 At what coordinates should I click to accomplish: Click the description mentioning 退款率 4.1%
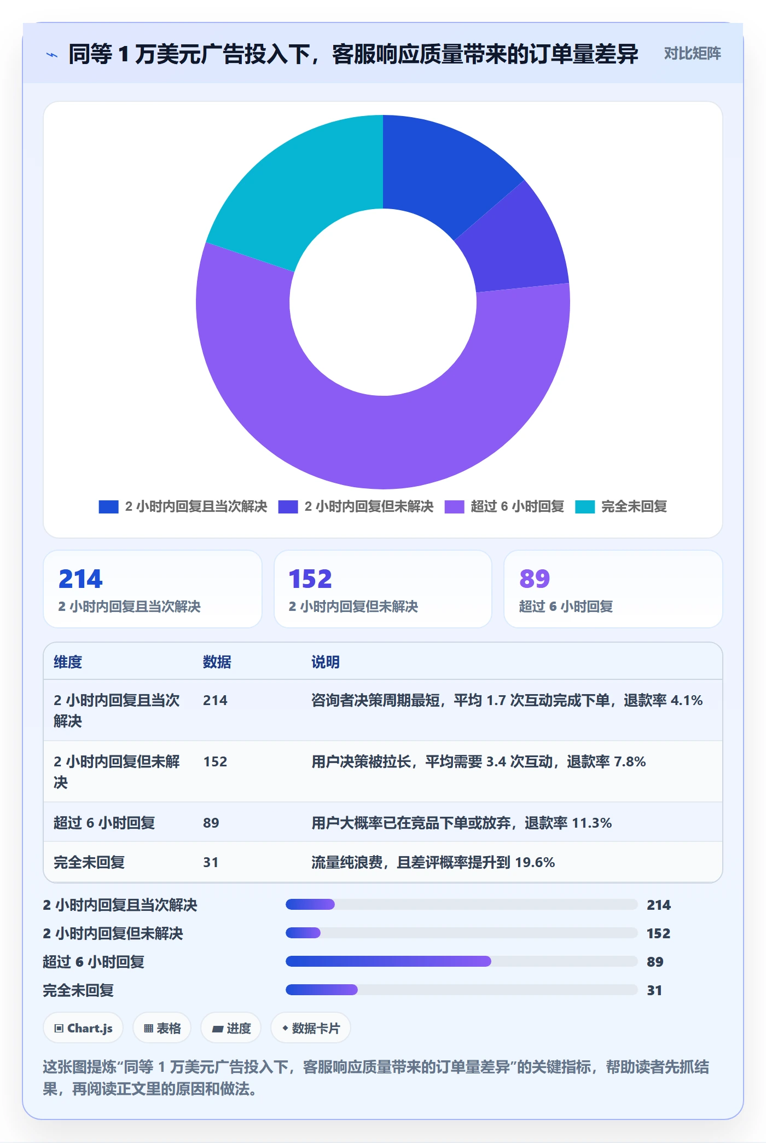point(507,701)
